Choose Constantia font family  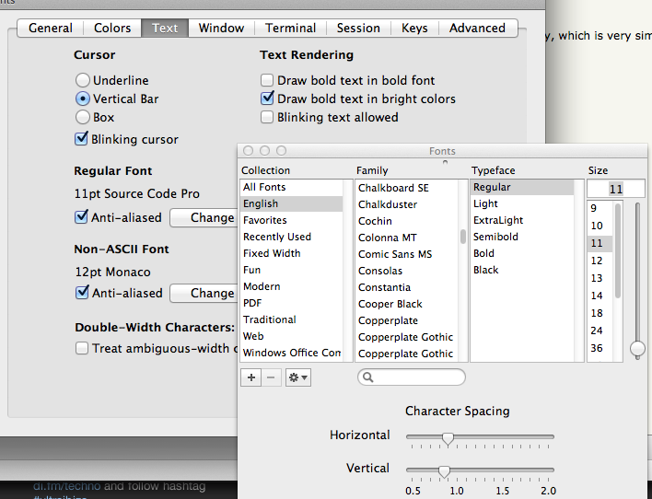pos(407,287)
